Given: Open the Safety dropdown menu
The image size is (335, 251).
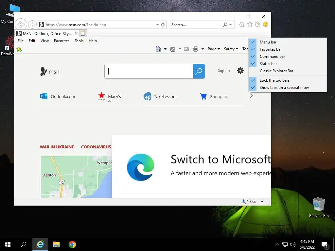Looking at the screenshot, I should pos(231,49).
